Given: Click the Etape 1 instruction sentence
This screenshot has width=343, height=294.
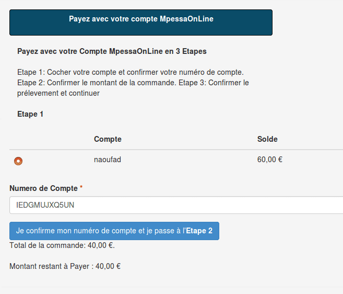Looking at the screenshot, I should pyautogui.click(x=131, y=72).
